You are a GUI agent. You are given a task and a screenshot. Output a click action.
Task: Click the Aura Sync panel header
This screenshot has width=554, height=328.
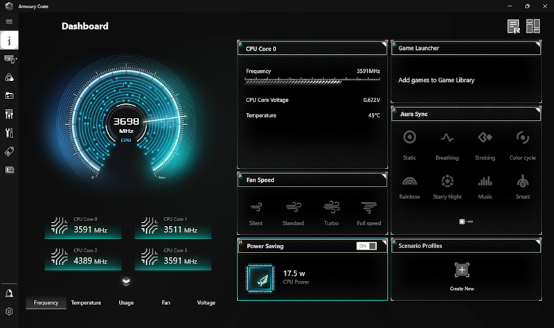pyautogui.click(x=466, y=114)
